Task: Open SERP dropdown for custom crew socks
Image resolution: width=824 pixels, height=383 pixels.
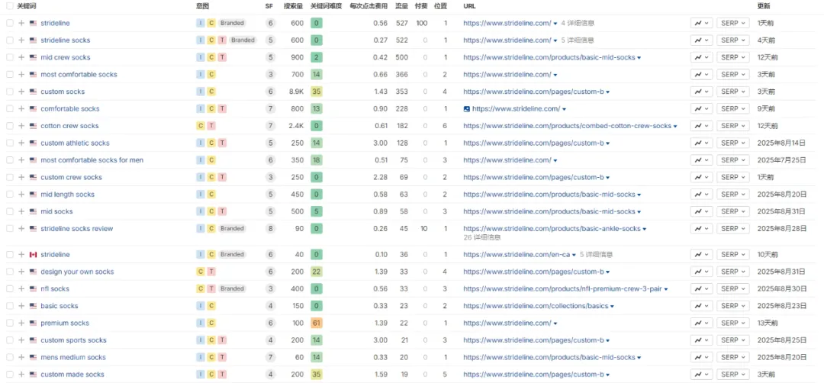Action: (x=733, y=177)
